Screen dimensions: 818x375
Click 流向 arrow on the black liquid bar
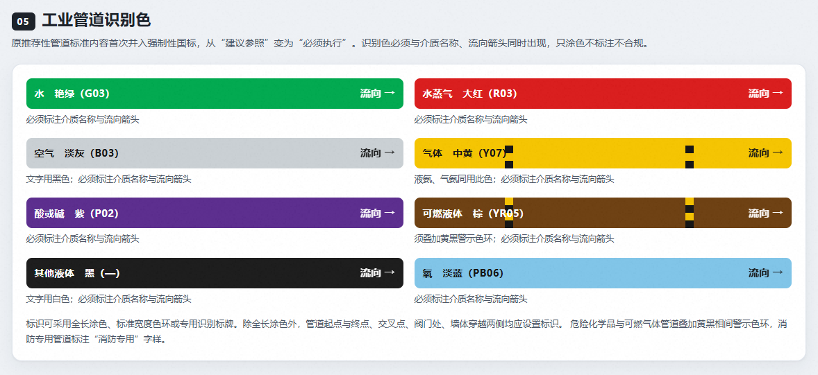point(378,273)
